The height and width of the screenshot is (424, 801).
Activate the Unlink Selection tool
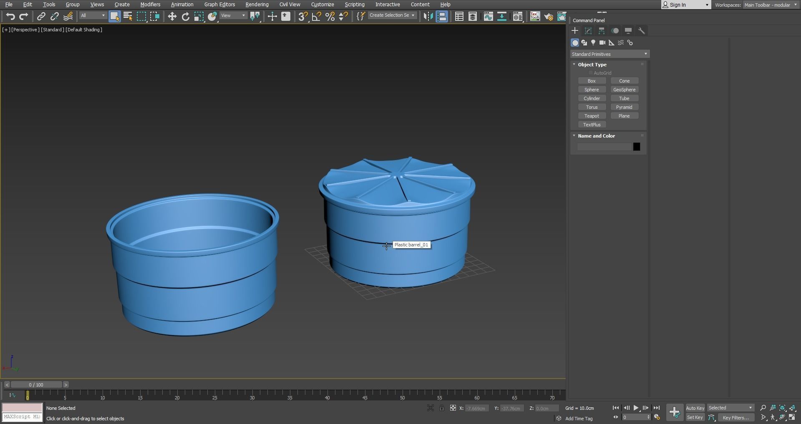click(54, 16)
